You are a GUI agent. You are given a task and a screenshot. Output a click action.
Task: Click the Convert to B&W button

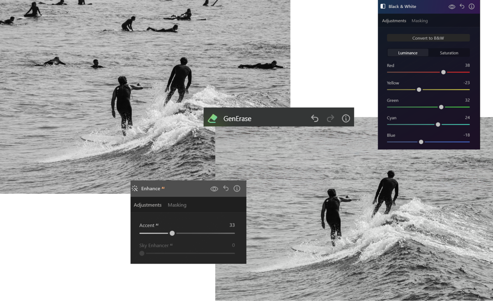click(428, 38)
